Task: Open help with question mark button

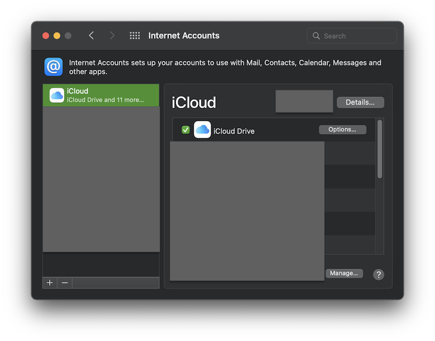Action: coord(379,275)
